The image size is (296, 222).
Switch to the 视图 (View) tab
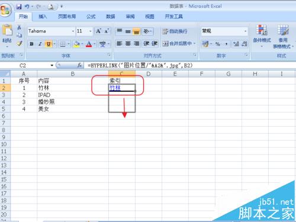[x=150, y=17]
